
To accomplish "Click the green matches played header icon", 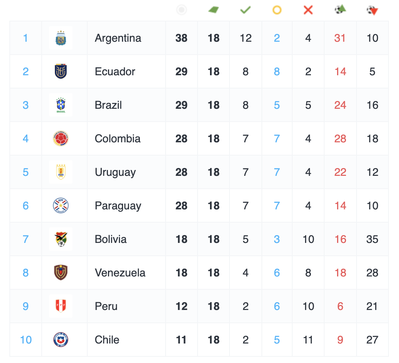I will pos(214,10).
